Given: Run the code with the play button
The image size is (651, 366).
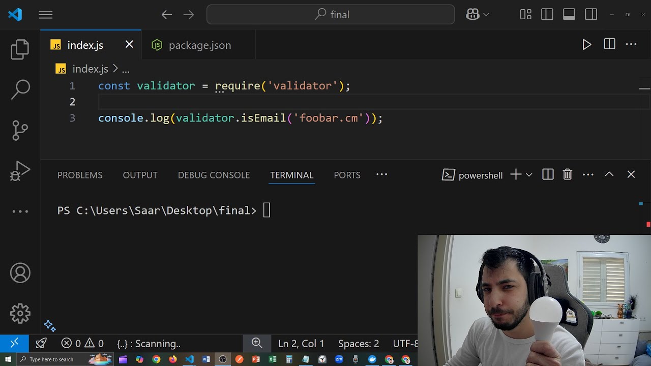Looking at the screenshot, I should click(x=587, y=45).
